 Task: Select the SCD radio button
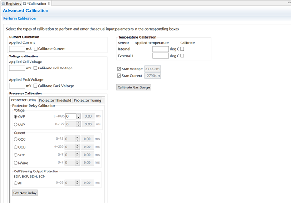pyautogui.click(x=15, y=155)
